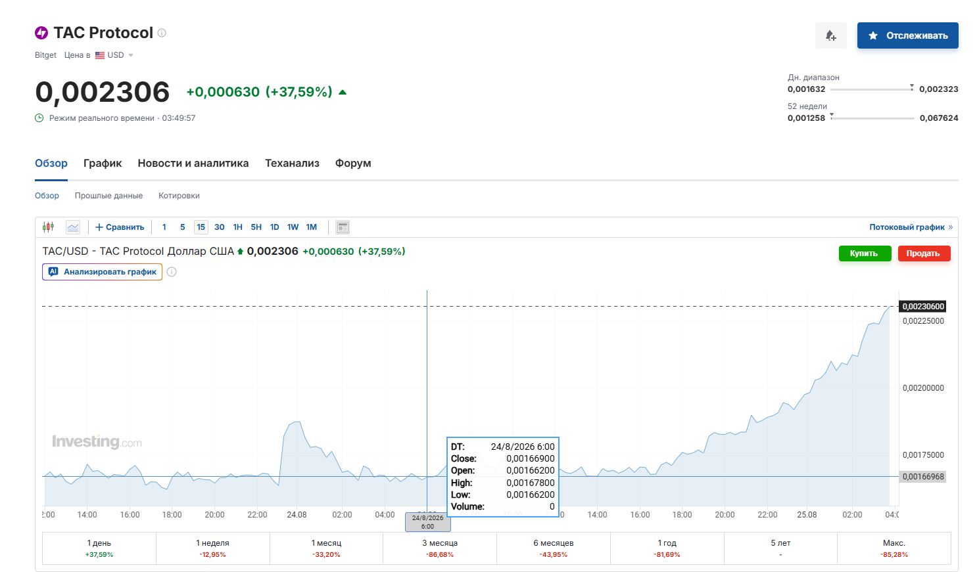Click the TAC Protocol logo icon
The image size is (979, 572).
(x=41, y=33)
